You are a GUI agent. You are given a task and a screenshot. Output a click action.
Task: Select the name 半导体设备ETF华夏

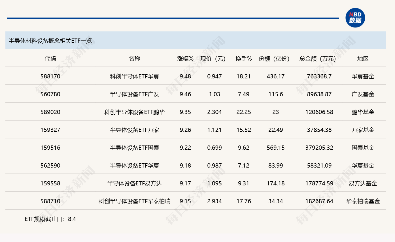135,166
